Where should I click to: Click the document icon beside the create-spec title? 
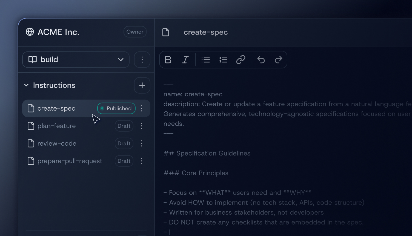(x=166, y=32)
